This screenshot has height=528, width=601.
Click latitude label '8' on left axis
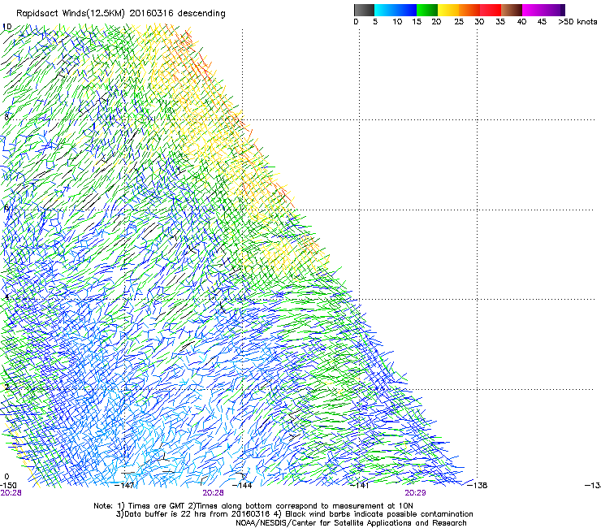click(6, 117)
